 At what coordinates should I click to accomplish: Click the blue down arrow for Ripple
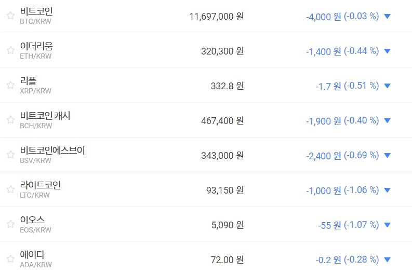coord(387,86)
